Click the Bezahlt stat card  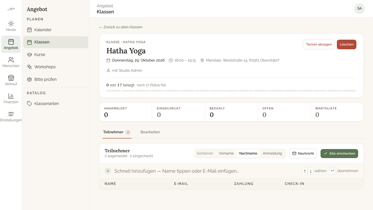point(231,112)
